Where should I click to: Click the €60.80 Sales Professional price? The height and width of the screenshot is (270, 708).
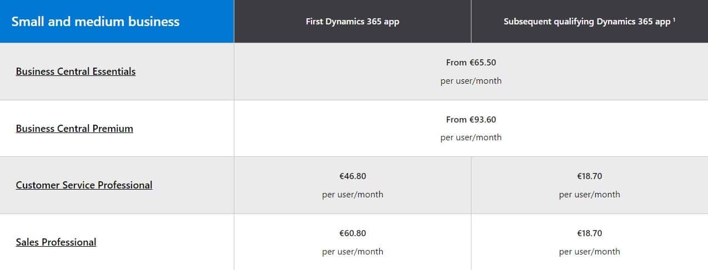pyautogui.click(x=353, y=233)
